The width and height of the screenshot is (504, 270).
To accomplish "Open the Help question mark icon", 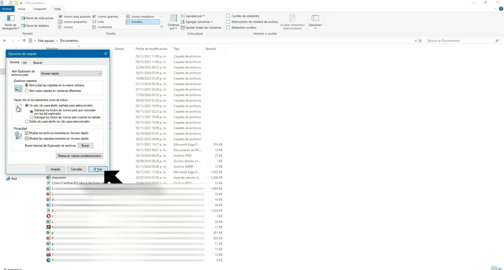I will tap(501, 9).
